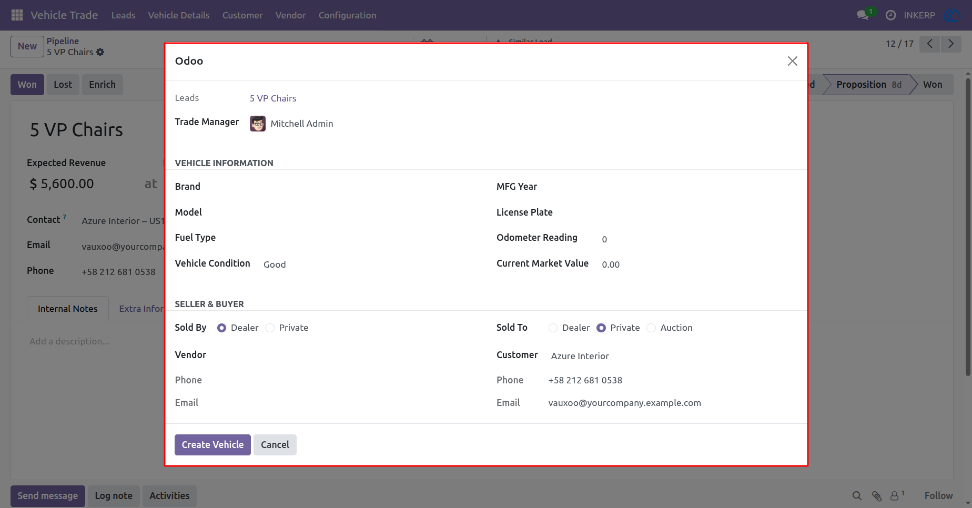Go to the previous record arrow
The width and height of the screenshot is (972, 508).
coord(930,44)
